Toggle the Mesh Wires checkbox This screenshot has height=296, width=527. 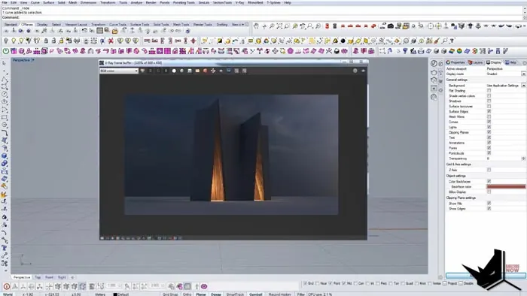(489, 116)
